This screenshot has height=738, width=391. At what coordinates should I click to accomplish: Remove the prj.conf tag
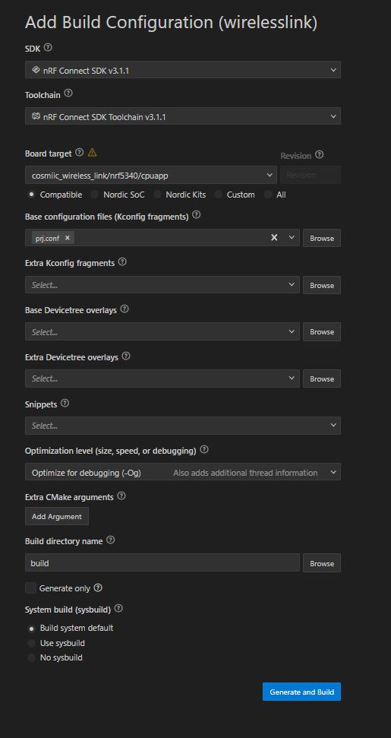click(68, 238)
